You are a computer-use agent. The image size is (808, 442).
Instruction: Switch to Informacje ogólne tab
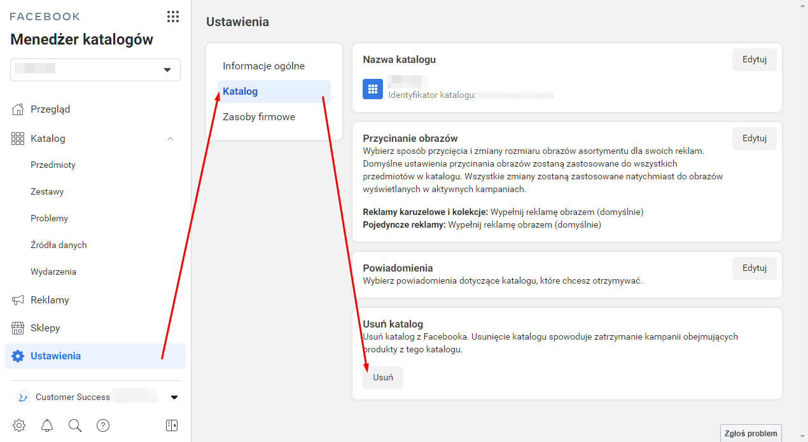[263, 66]
